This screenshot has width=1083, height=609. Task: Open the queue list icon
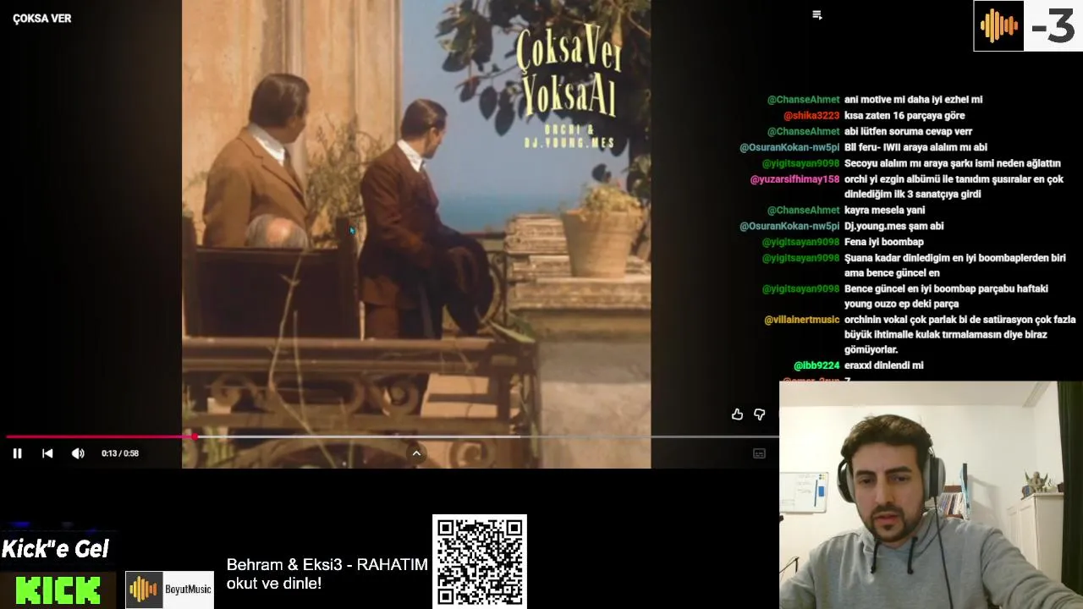pos(816,15)
